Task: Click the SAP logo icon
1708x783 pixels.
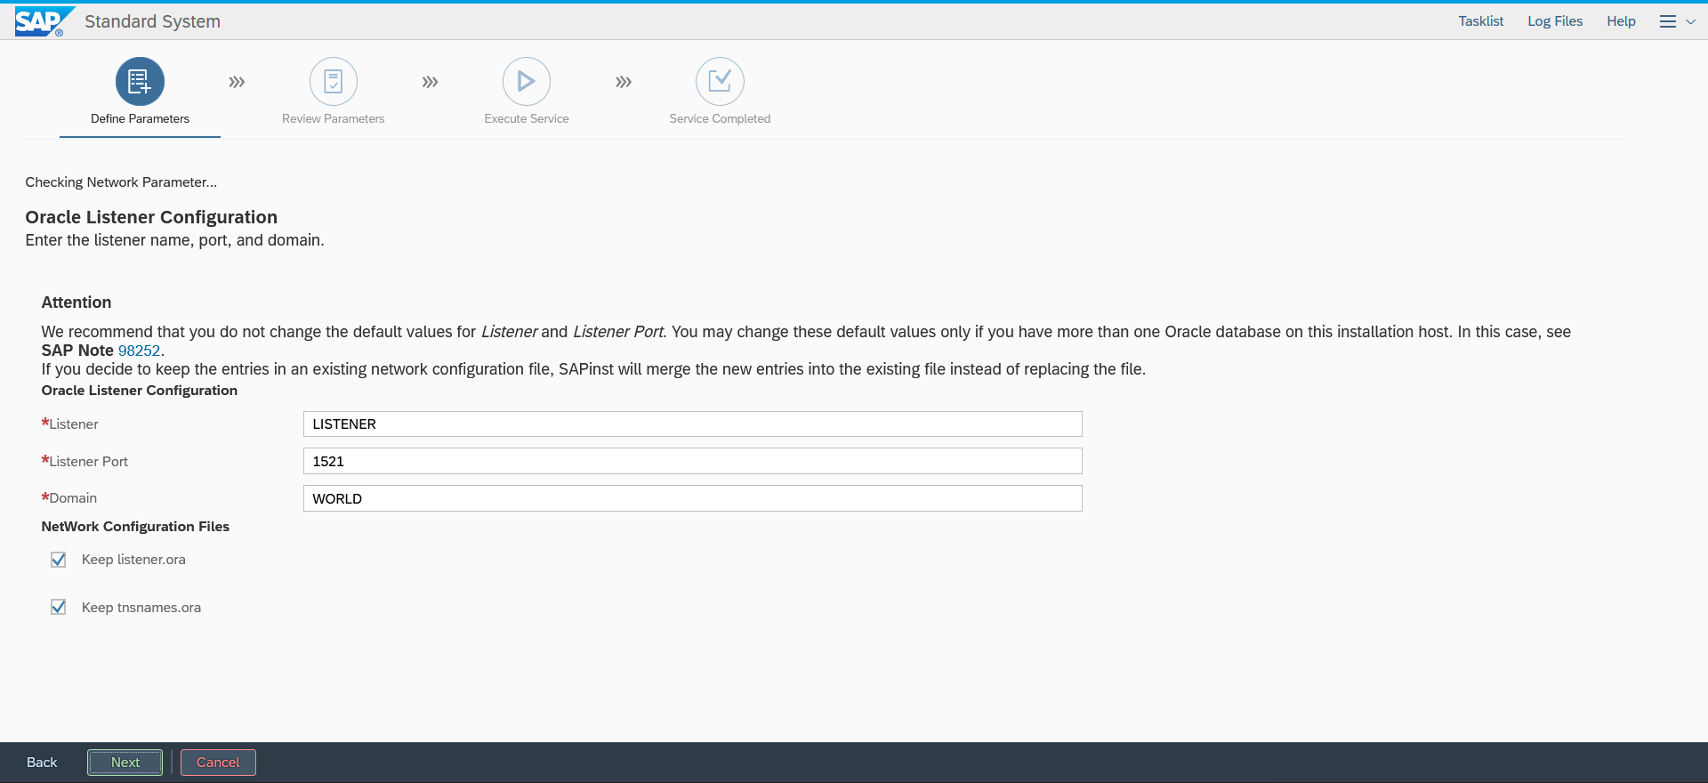Action: pyautogui.click(x=44, y=21)
